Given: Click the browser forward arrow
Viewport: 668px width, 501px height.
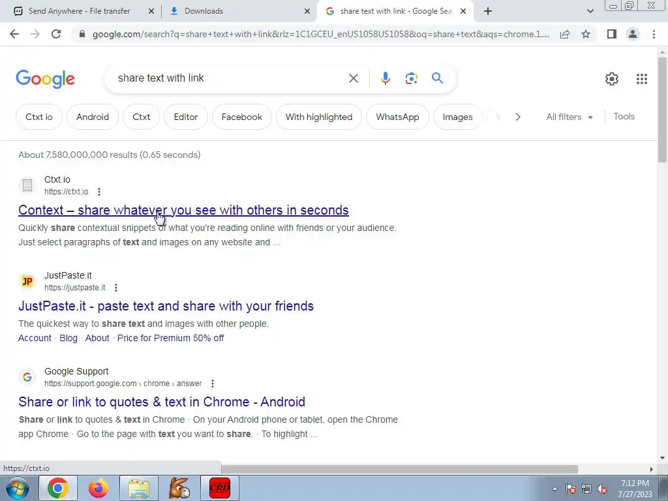Looking at the screenshot, I should click(x=35, y=34).
